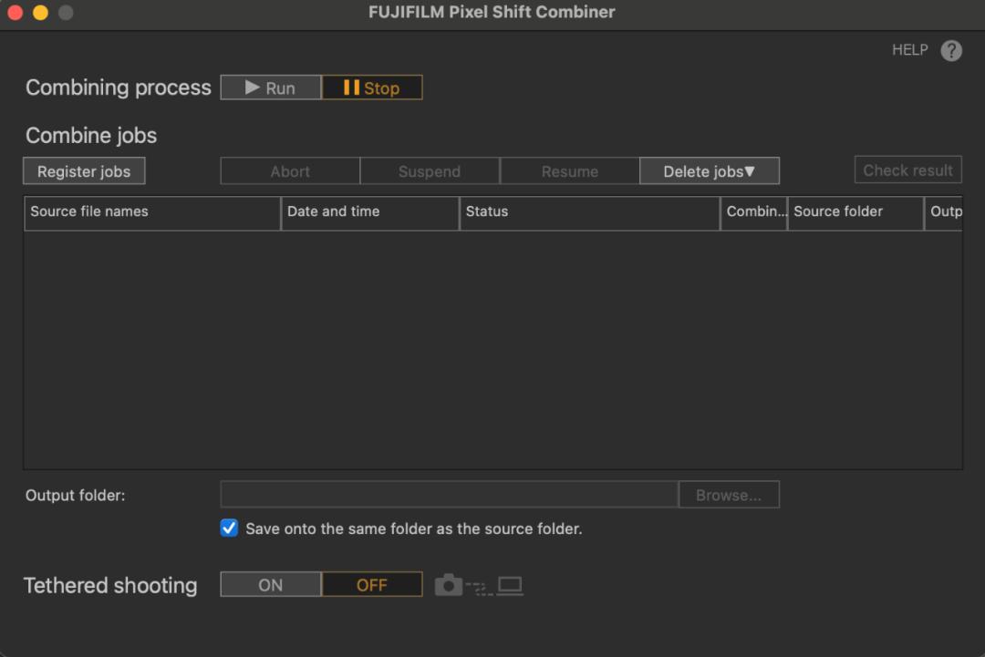Click the Status column header
985x657 pixels.
point(589,211)
